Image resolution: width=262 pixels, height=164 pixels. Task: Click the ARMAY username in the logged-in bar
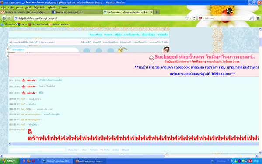34,42
